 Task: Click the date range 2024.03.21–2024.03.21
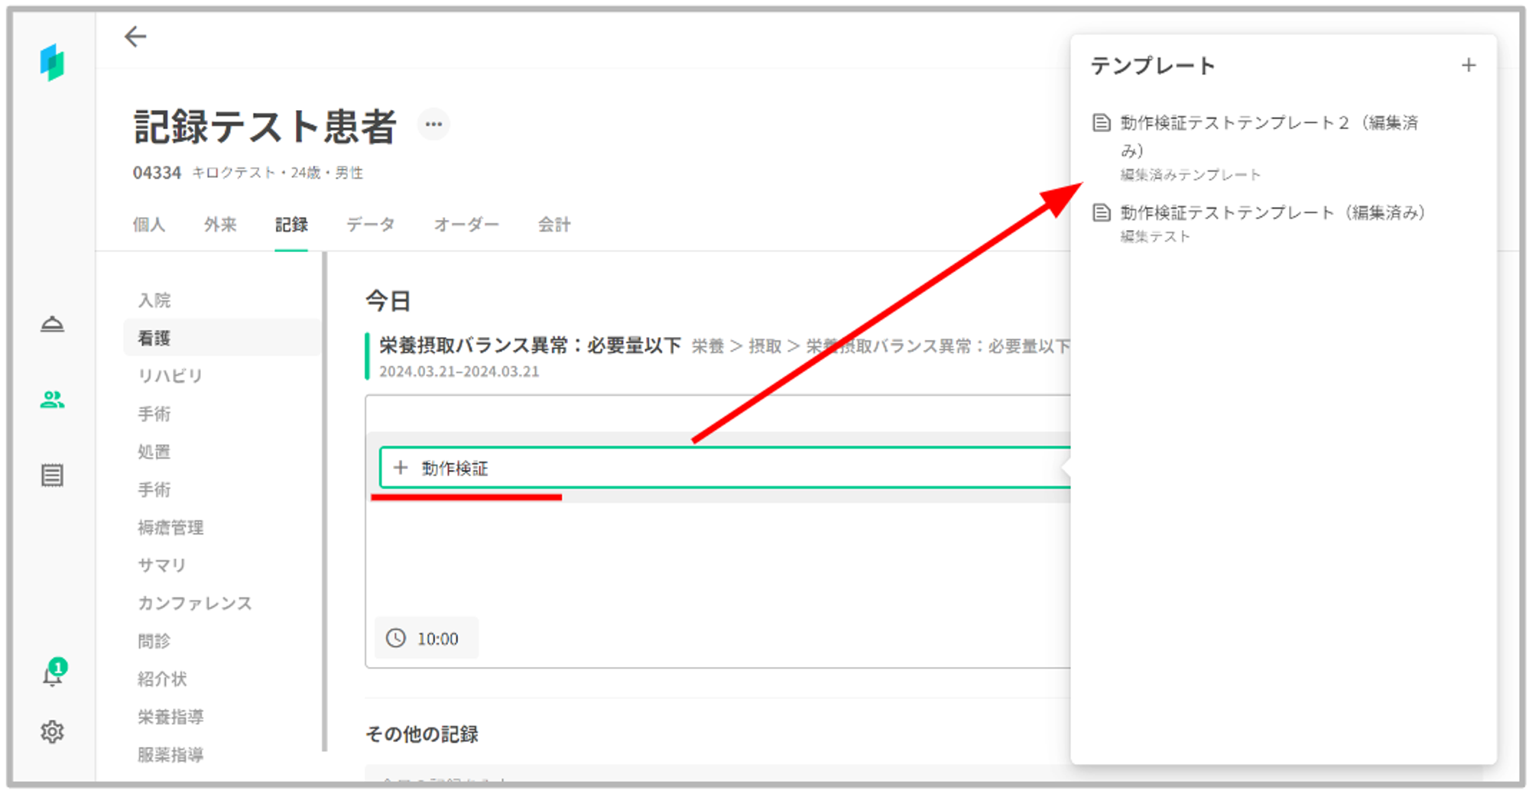459,371
